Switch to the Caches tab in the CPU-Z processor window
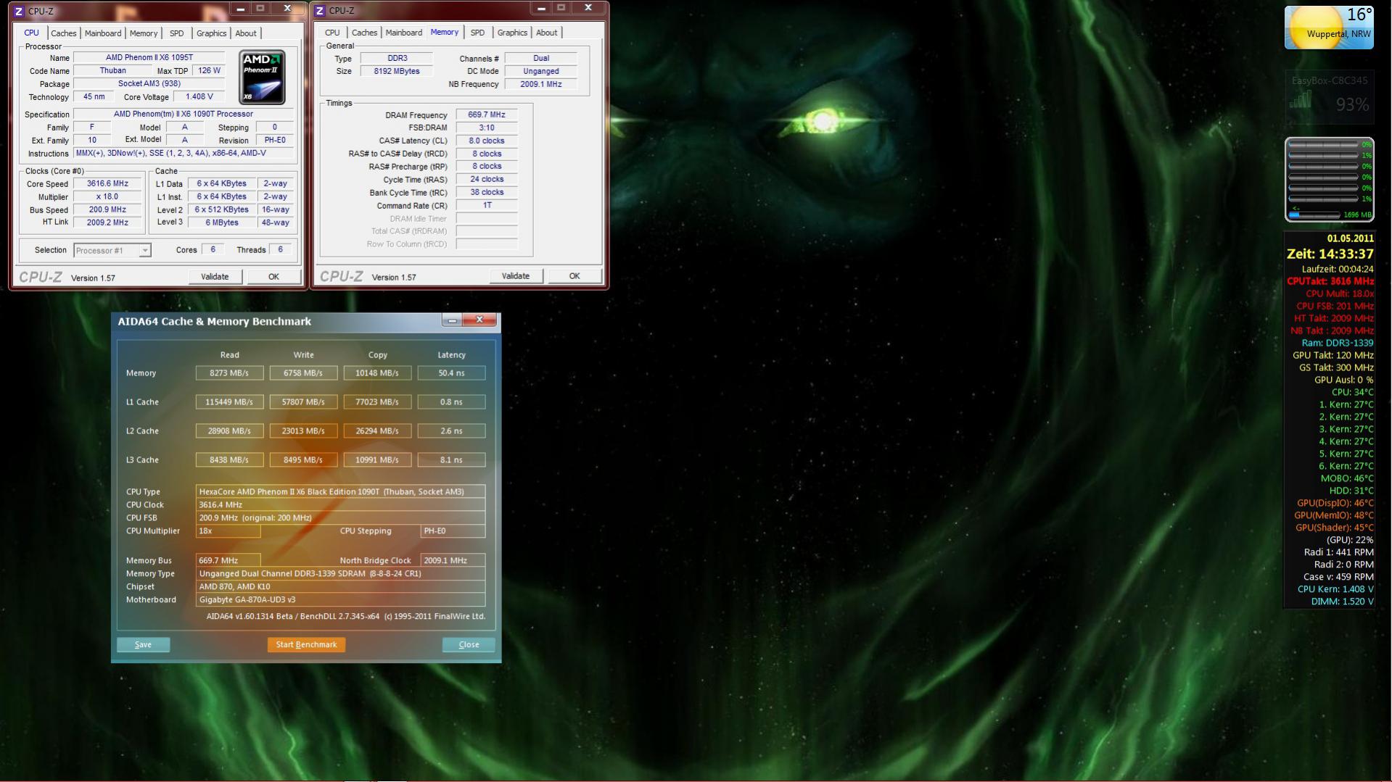The height and width of the screenshot is (782, 1392). click(x=64, y=33)
